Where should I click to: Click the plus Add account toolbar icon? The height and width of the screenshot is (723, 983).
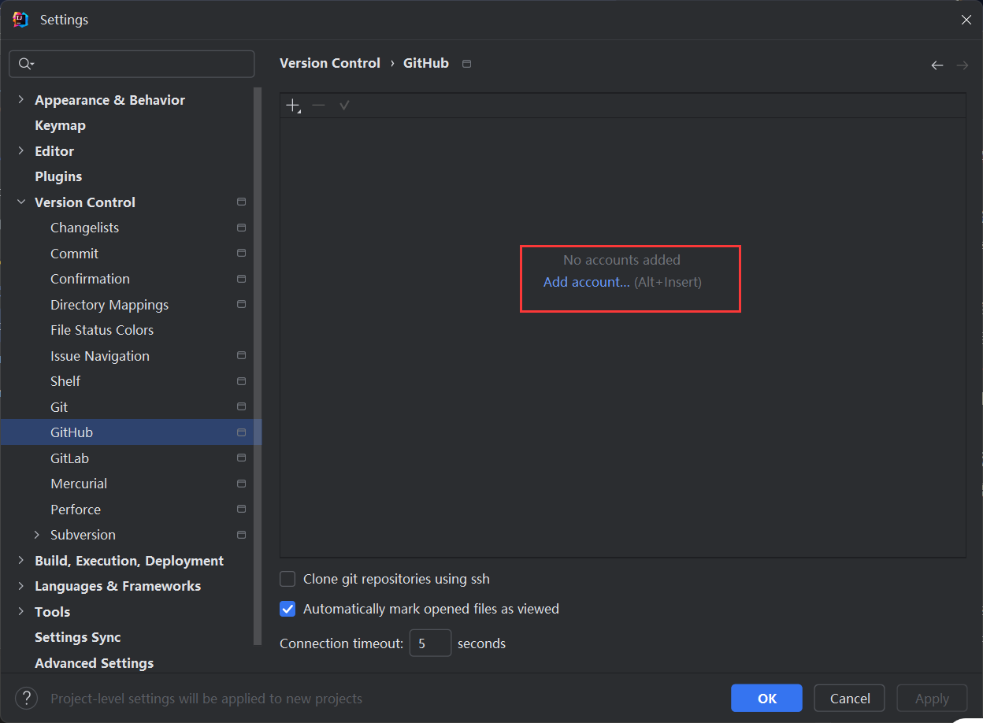click(x=293, y=106)
